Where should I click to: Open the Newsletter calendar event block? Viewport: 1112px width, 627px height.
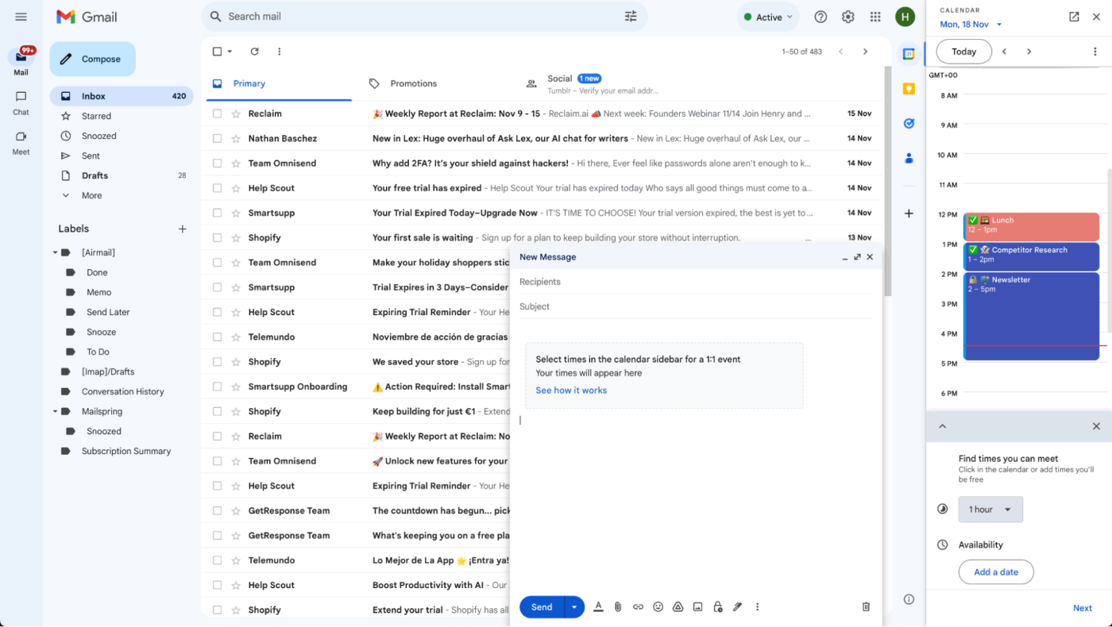click(x=1031, y=316)
